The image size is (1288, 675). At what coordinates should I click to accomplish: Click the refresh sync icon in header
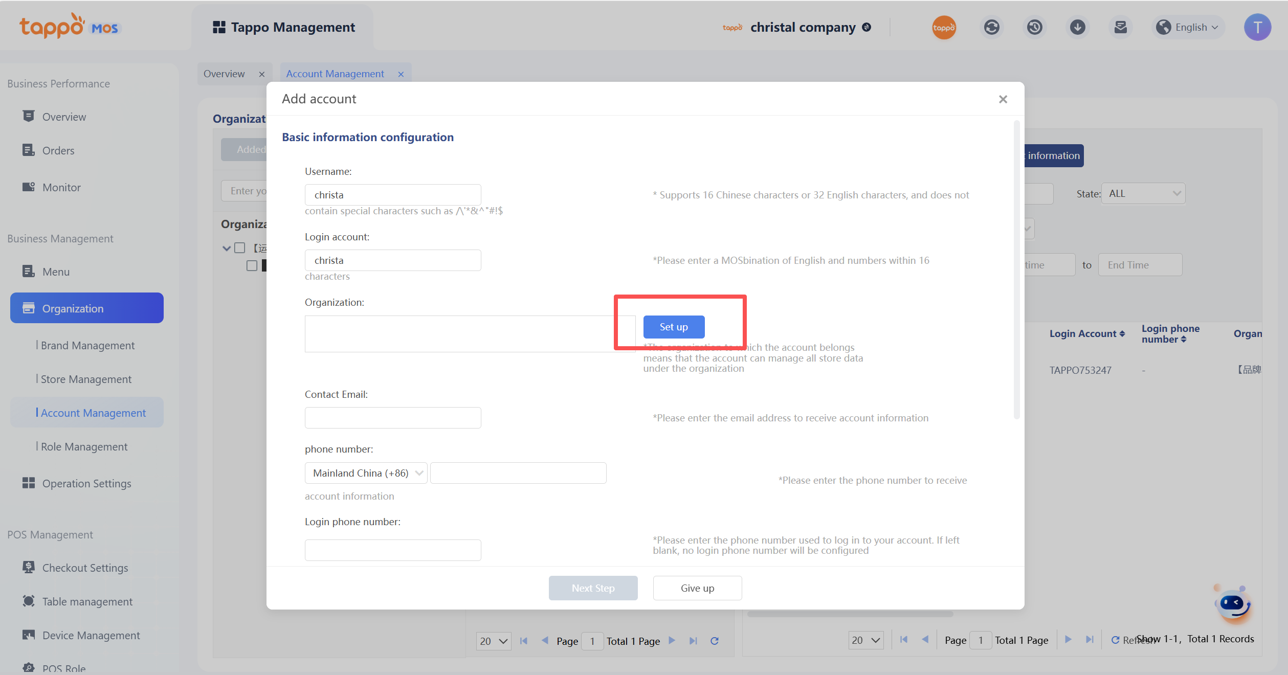tap(991, 27)
